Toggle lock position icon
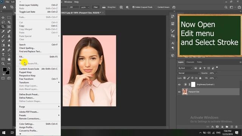This screenshot has width=242, height=136. (x=192, y=78)
